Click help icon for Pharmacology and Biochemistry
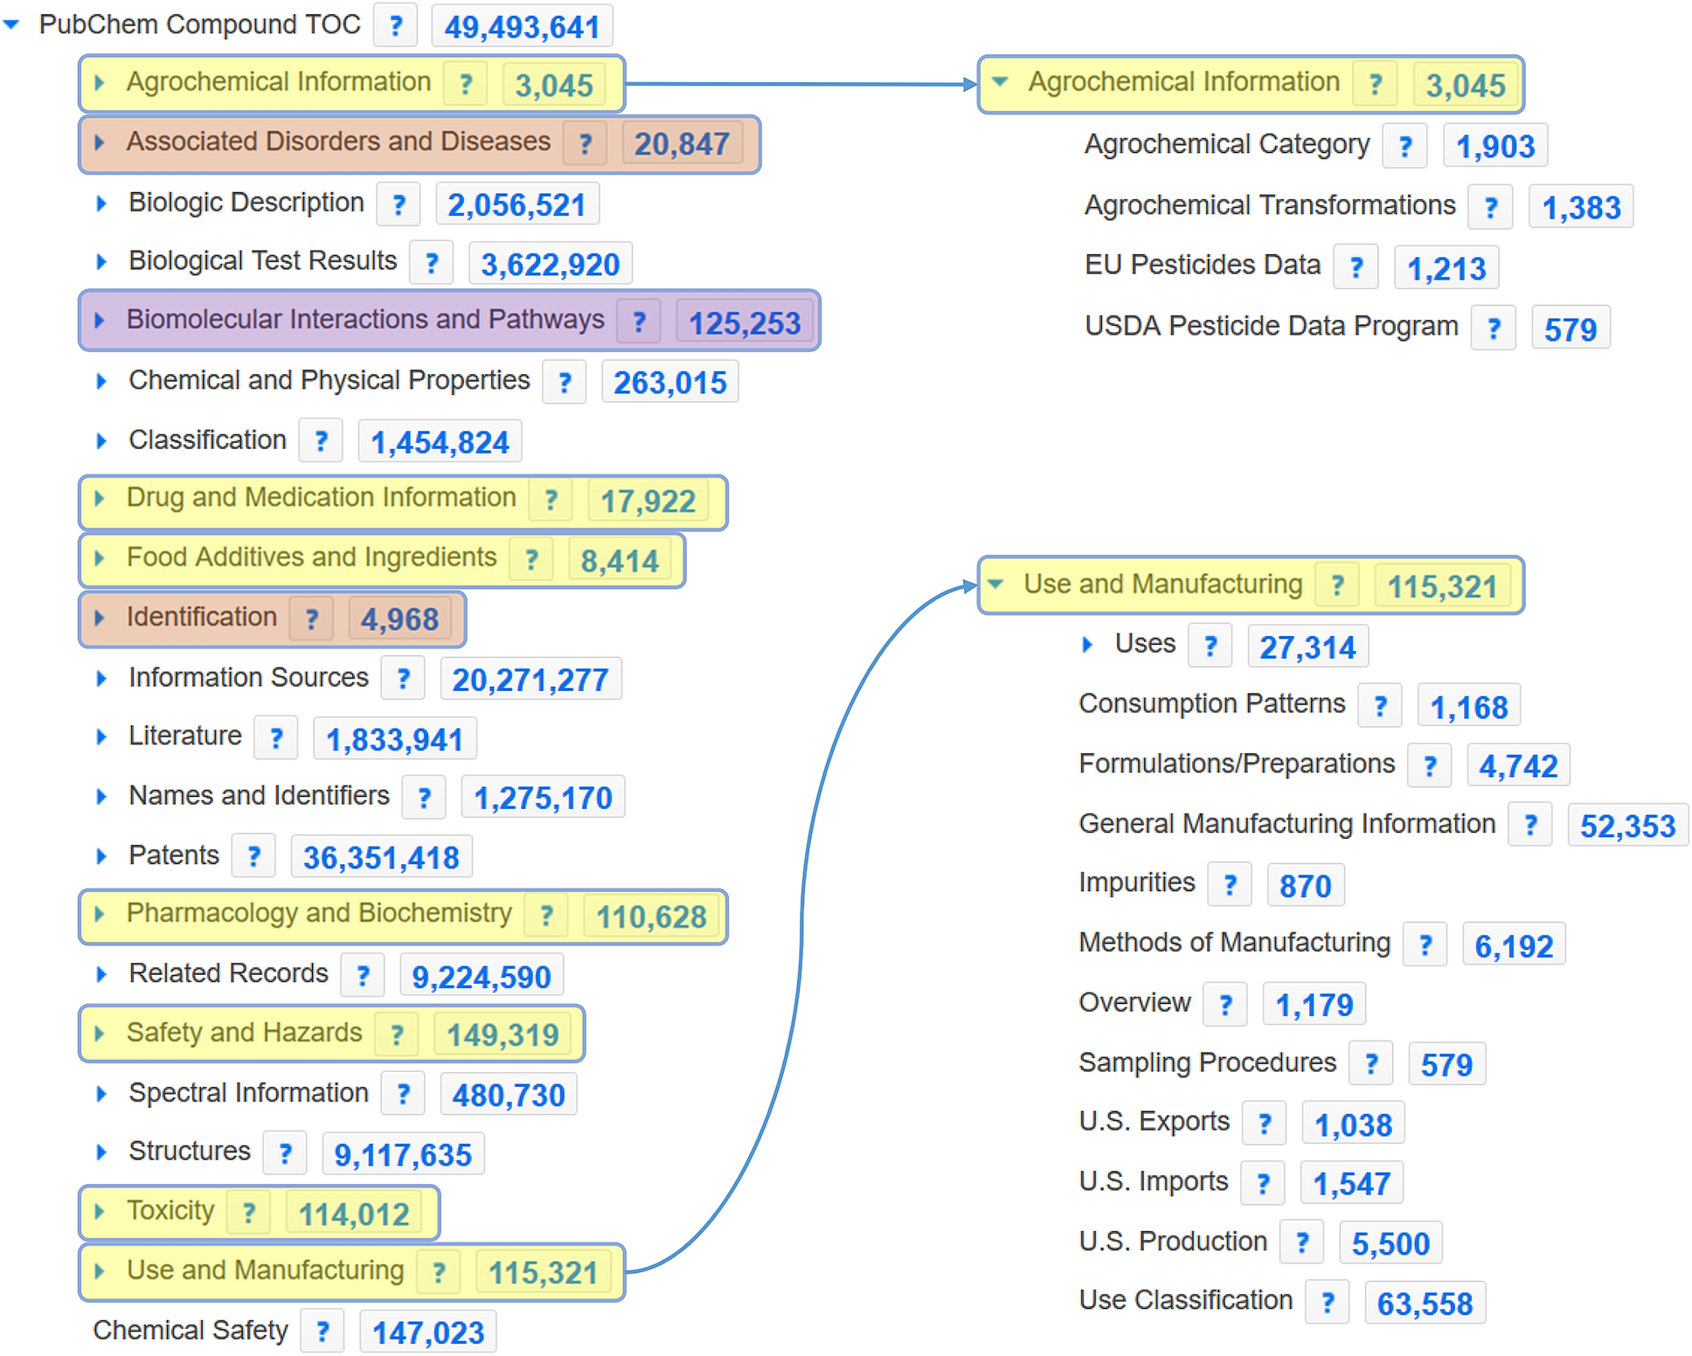Viewport: 1692px width, 1356px height. pyautogui.click(x=546, y=916)
